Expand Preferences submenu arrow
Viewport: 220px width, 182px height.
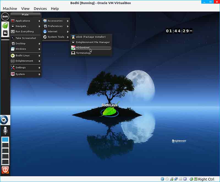68,26
